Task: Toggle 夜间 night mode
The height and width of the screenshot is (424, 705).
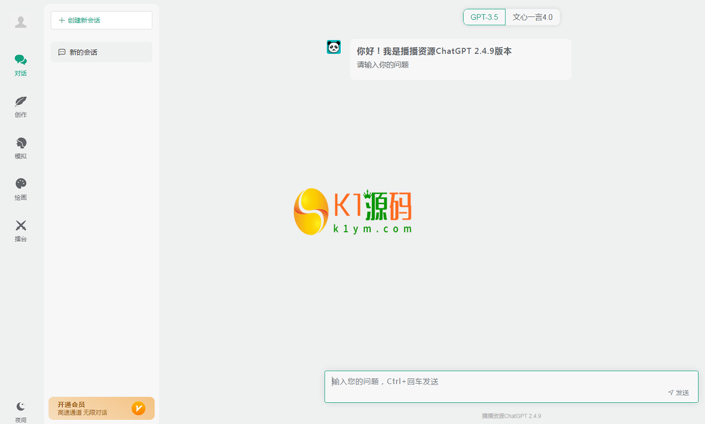Action: point(21,412)
